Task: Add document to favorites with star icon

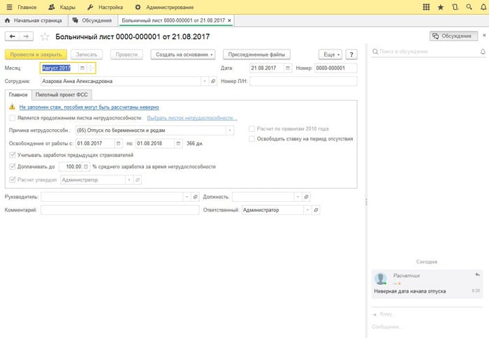Action: pos(45,36)
